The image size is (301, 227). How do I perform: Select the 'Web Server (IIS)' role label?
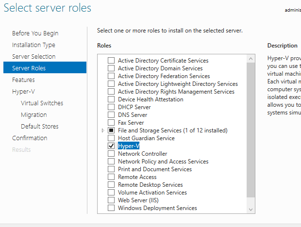click(138, 200)
